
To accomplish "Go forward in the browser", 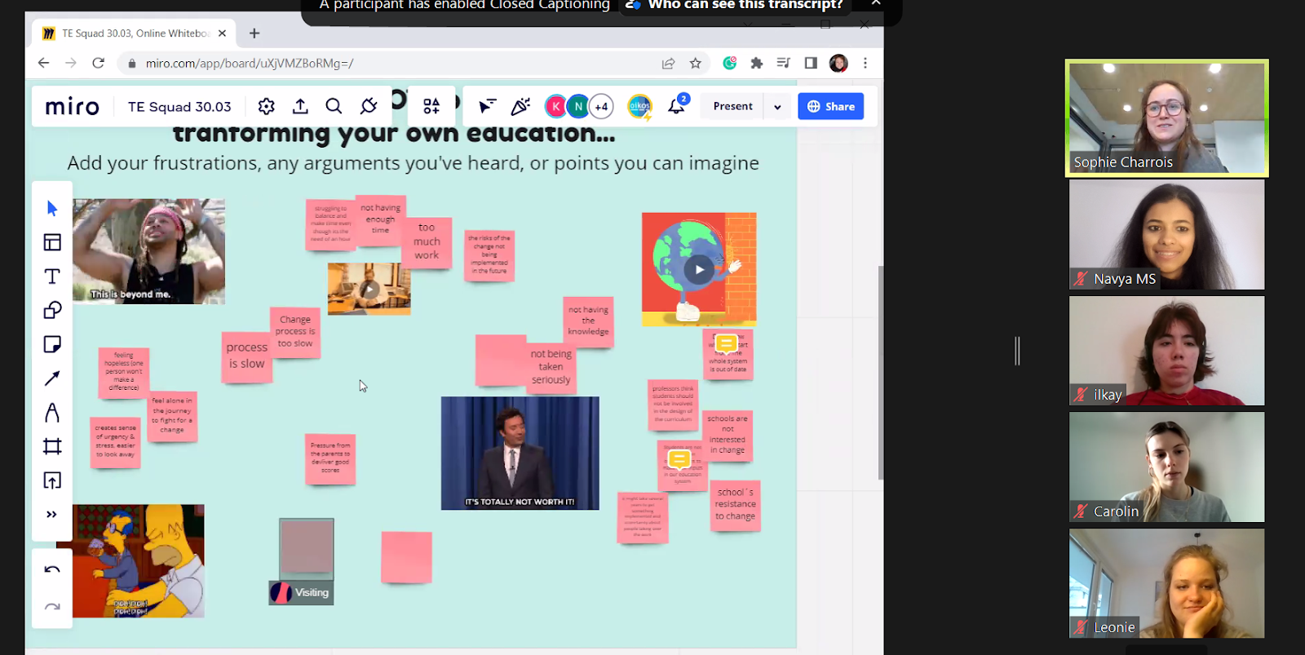I will click(x=71, y=63).
